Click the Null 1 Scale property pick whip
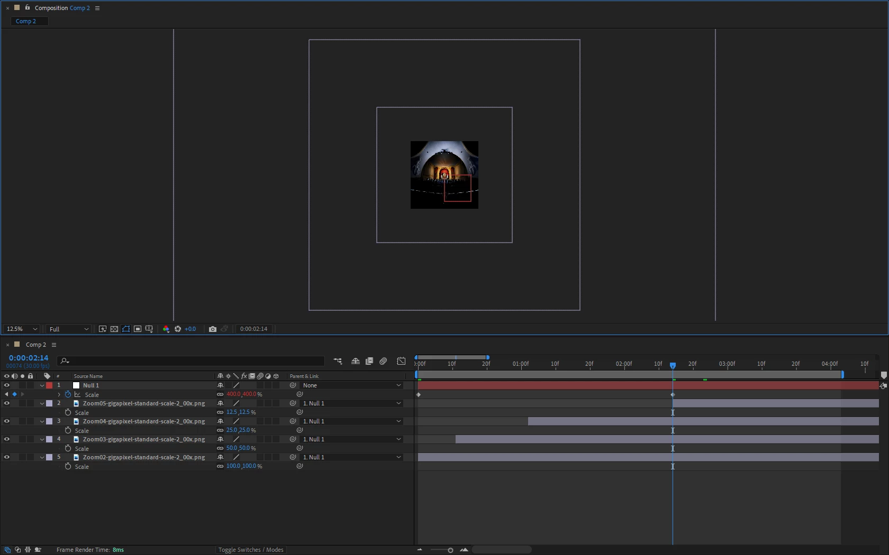889x555 pixels. click(300, 394)
